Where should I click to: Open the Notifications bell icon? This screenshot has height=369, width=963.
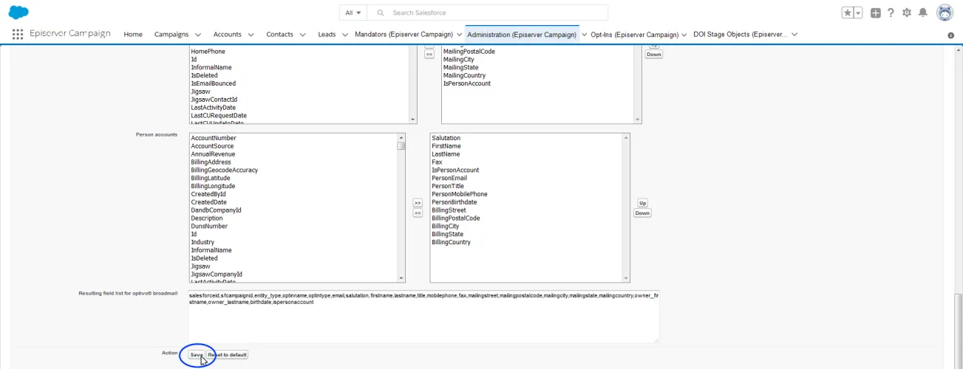(x=923, y=13)
